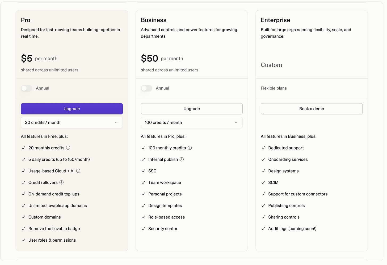
Task: Click the Dedicated support feature item
Action: point(286,148)
